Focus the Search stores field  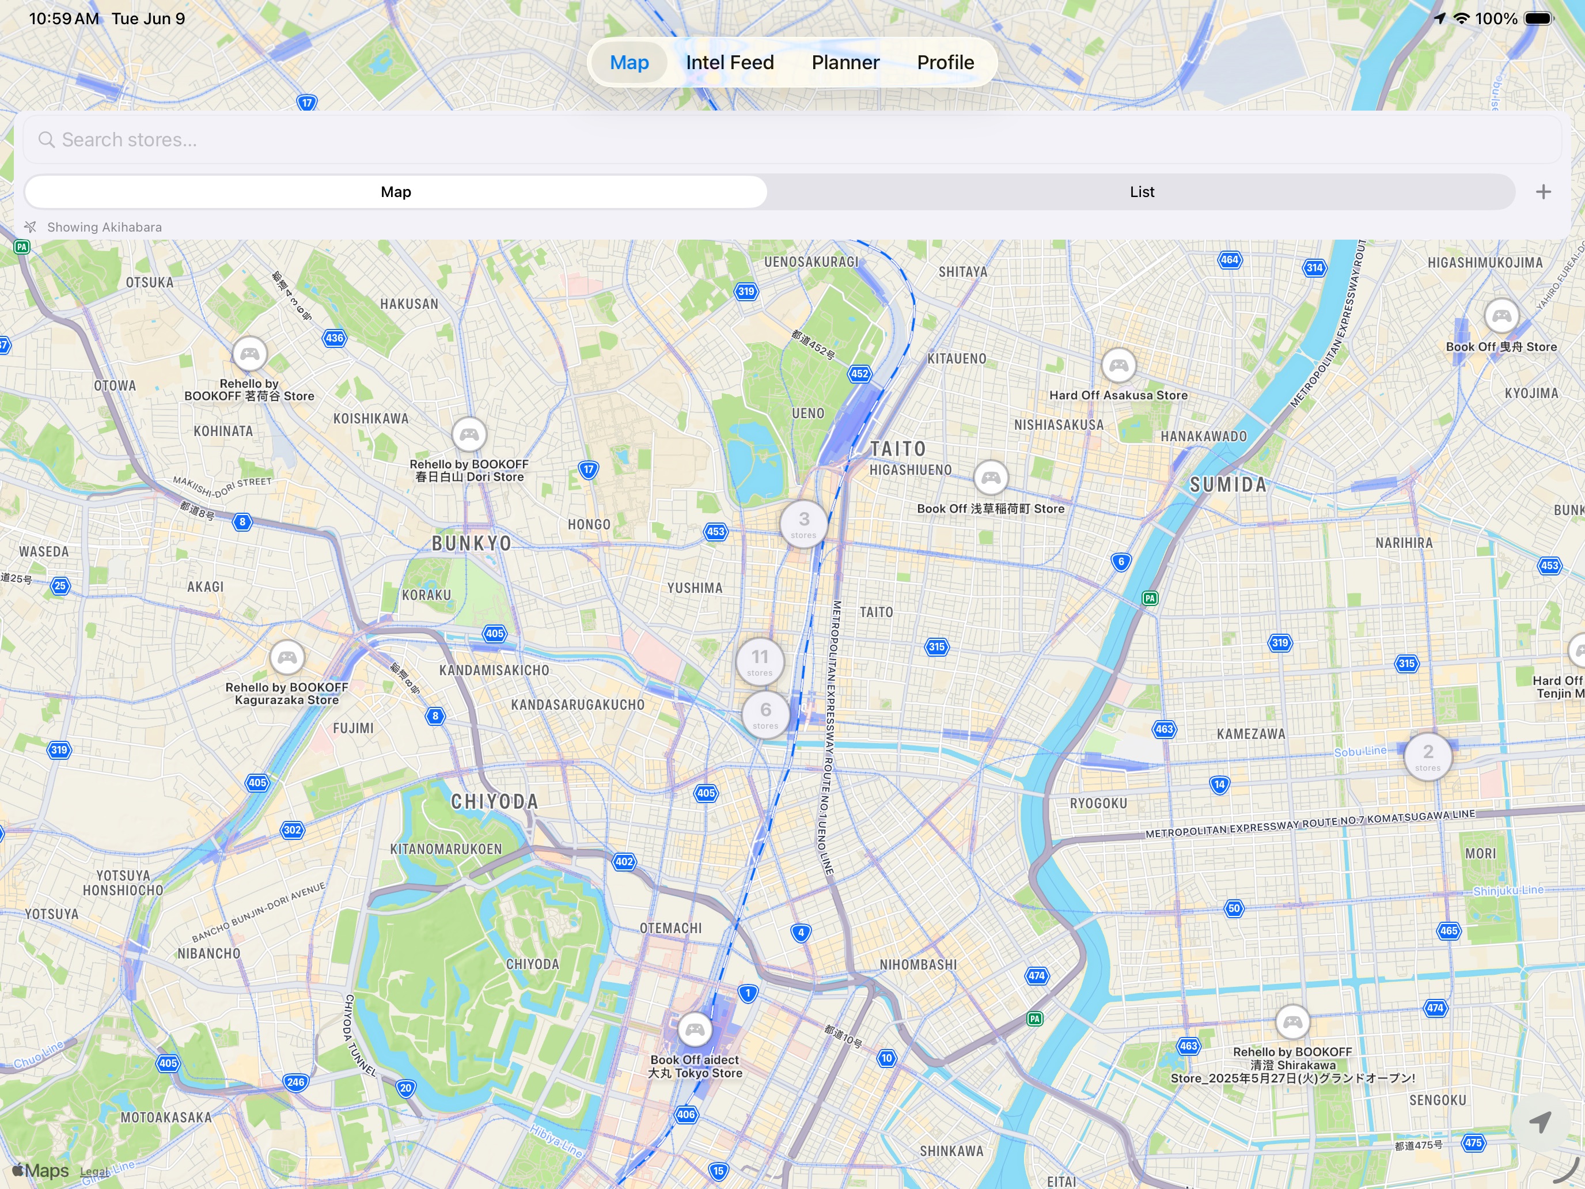click(793, 140)
